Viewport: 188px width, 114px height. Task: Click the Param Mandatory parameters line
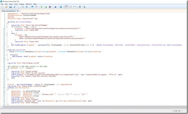(55, 52)
